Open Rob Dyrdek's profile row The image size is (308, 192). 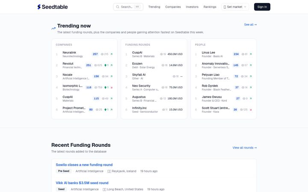(x=224, y=87)
